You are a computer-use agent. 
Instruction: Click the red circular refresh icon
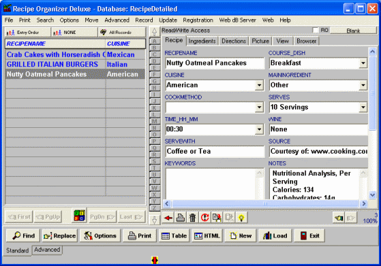pyautogui.click(x=204, y=218)
